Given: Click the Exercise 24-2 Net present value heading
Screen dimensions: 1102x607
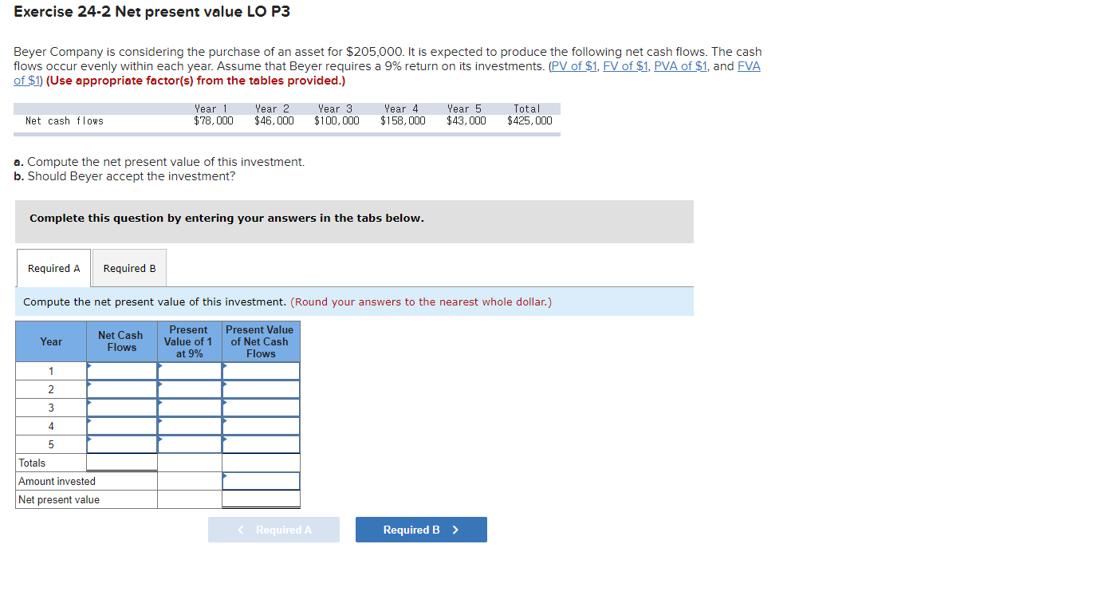Looking at the screenshot, I should [152, 12].
